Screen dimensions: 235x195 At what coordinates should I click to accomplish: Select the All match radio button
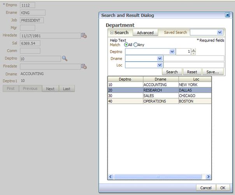tap(126, 45)
